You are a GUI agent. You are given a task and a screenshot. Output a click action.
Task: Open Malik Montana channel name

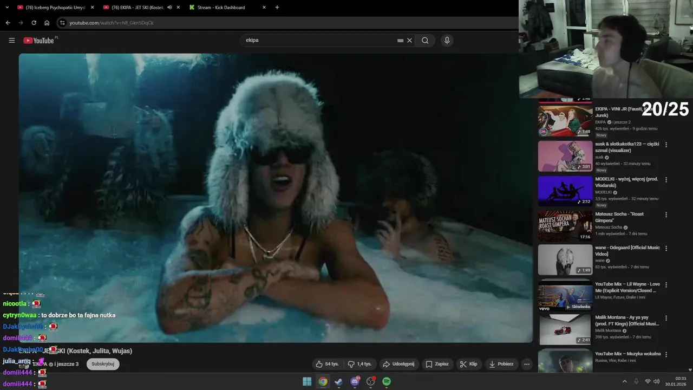pos(608,330)
